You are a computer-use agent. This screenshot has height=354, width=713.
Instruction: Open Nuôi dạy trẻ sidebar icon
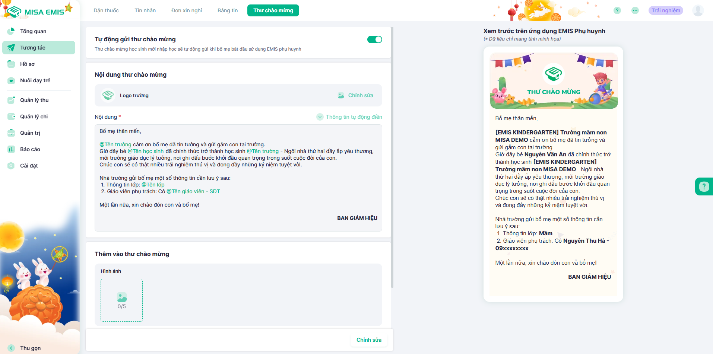[11, 80]
